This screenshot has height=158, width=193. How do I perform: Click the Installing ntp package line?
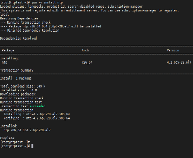(37, 114)
